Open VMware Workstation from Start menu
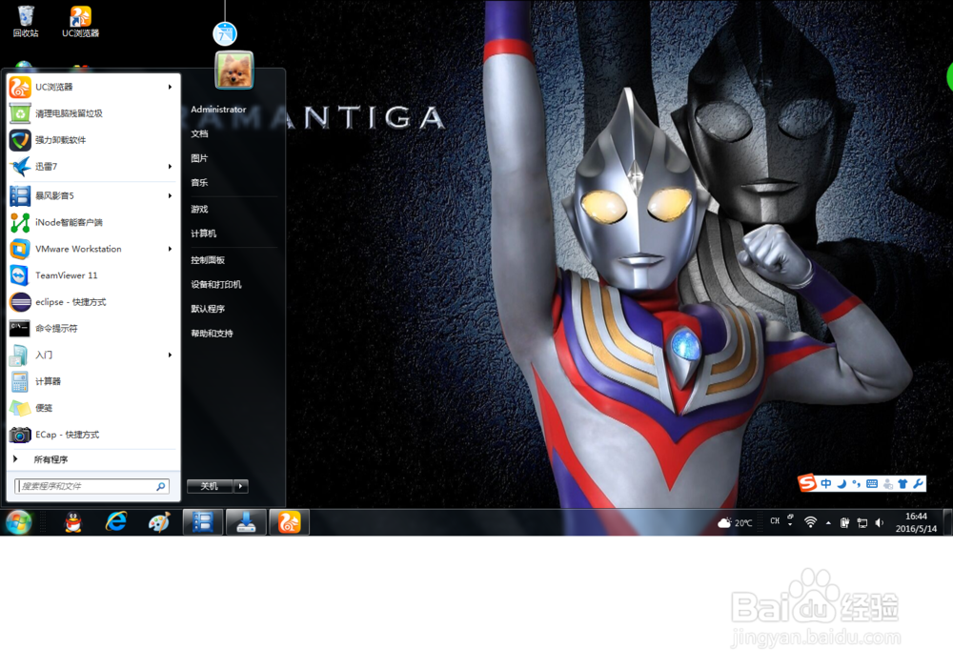 click(x=93, y=249)
